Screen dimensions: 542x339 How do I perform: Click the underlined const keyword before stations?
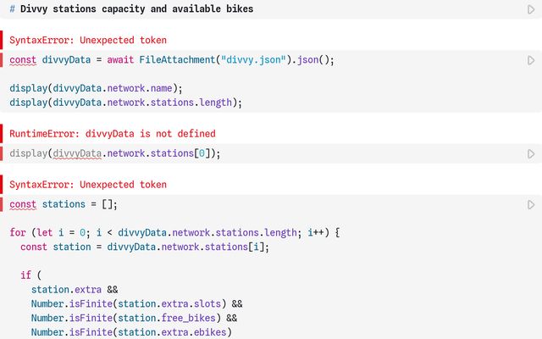pos(23,204)
